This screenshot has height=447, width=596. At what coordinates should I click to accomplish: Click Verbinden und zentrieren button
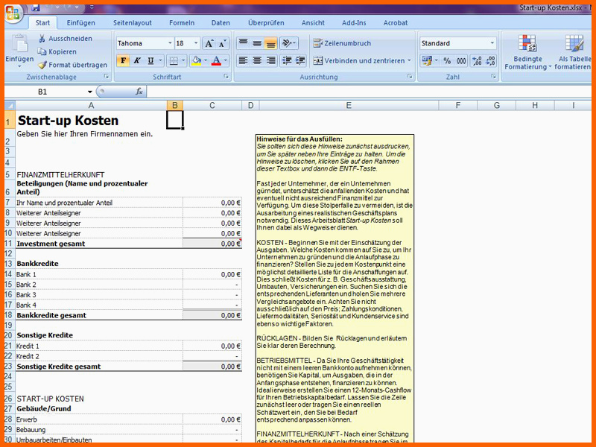[x=359, y=61]
